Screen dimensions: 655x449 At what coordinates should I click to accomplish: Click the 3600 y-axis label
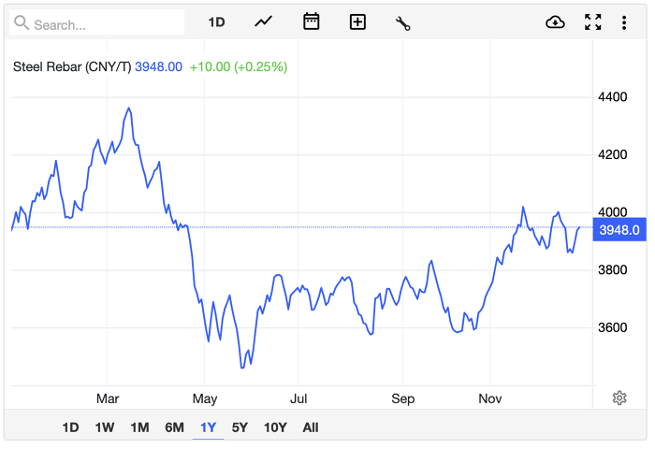click(x=612, y=327)
